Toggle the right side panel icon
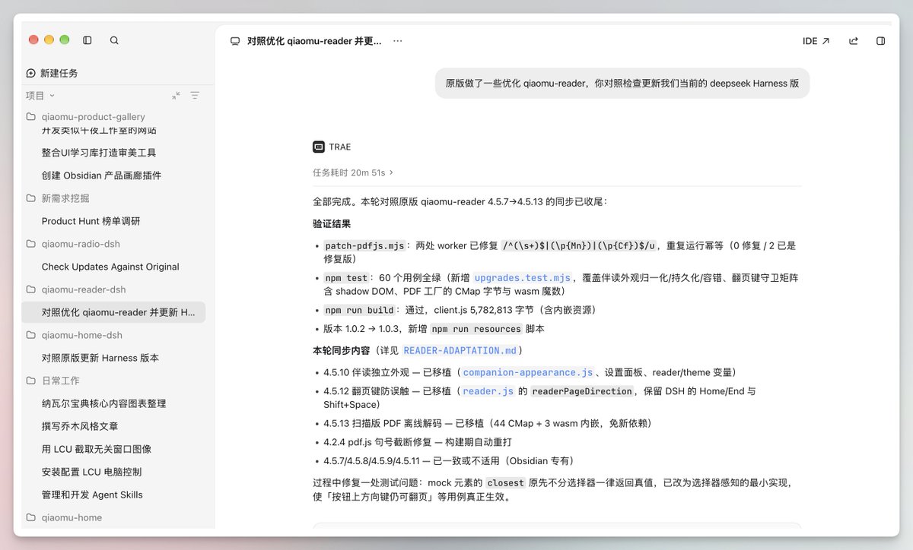913x550 pixels. tap(881, 41)
